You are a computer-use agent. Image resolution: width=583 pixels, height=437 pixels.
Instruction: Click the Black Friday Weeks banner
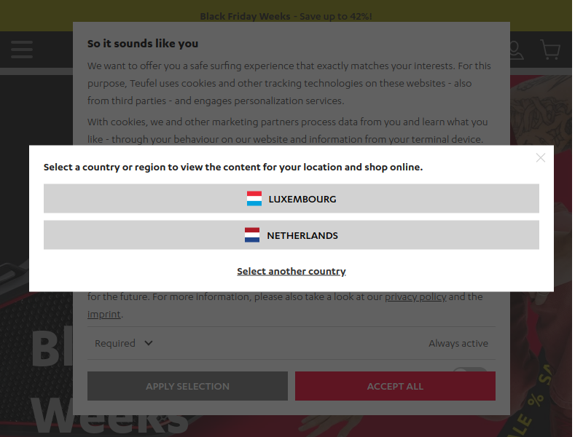286,15
